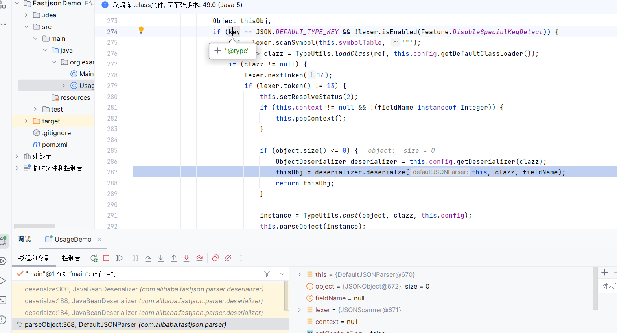Click the info icon in the decompiled notice
This screenshot has width=617, height=333.
[x=105, y=5]
